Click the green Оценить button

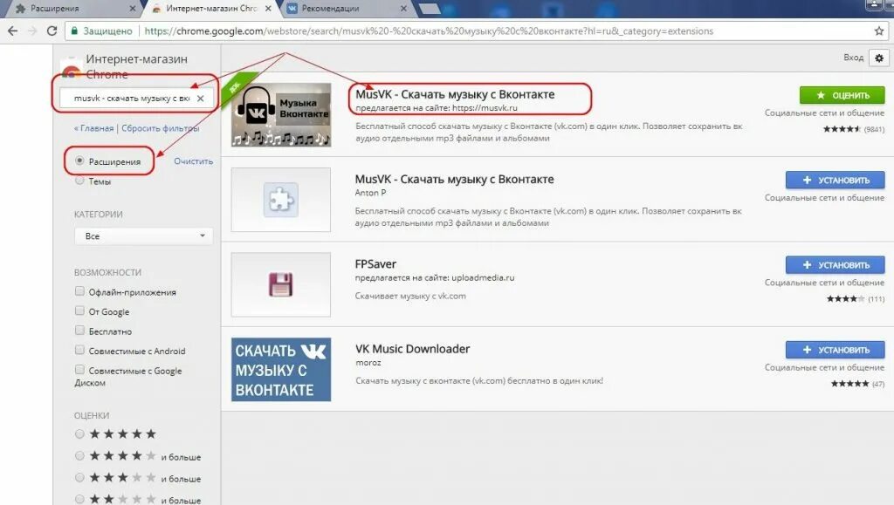842,95
